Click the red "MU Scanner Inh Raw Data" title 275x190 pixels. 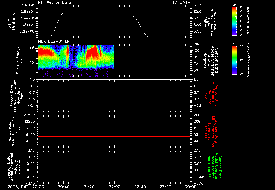tap(212, 96)
